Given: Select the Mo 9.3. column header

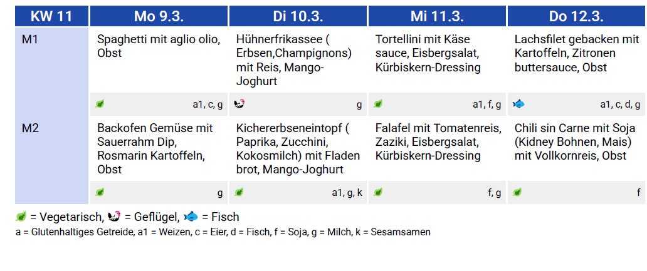Looking at the screenshot, I should coord(159,16).
